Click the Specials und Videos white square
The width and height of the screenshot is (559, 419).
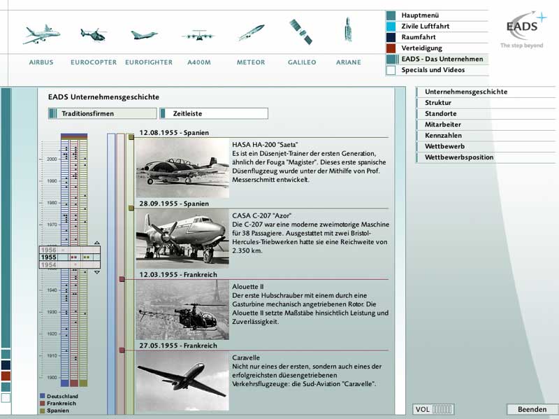coord(391,70)
